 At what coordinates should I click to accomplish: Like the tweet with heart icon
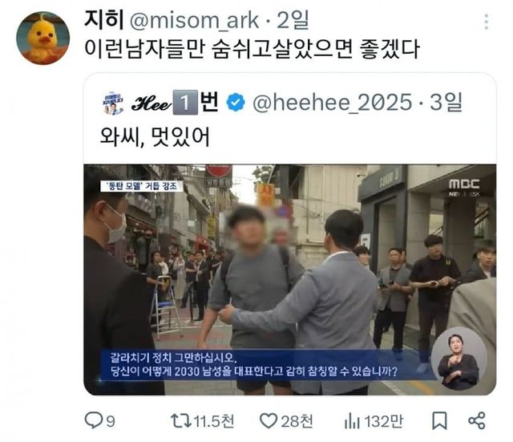[269, 420]
